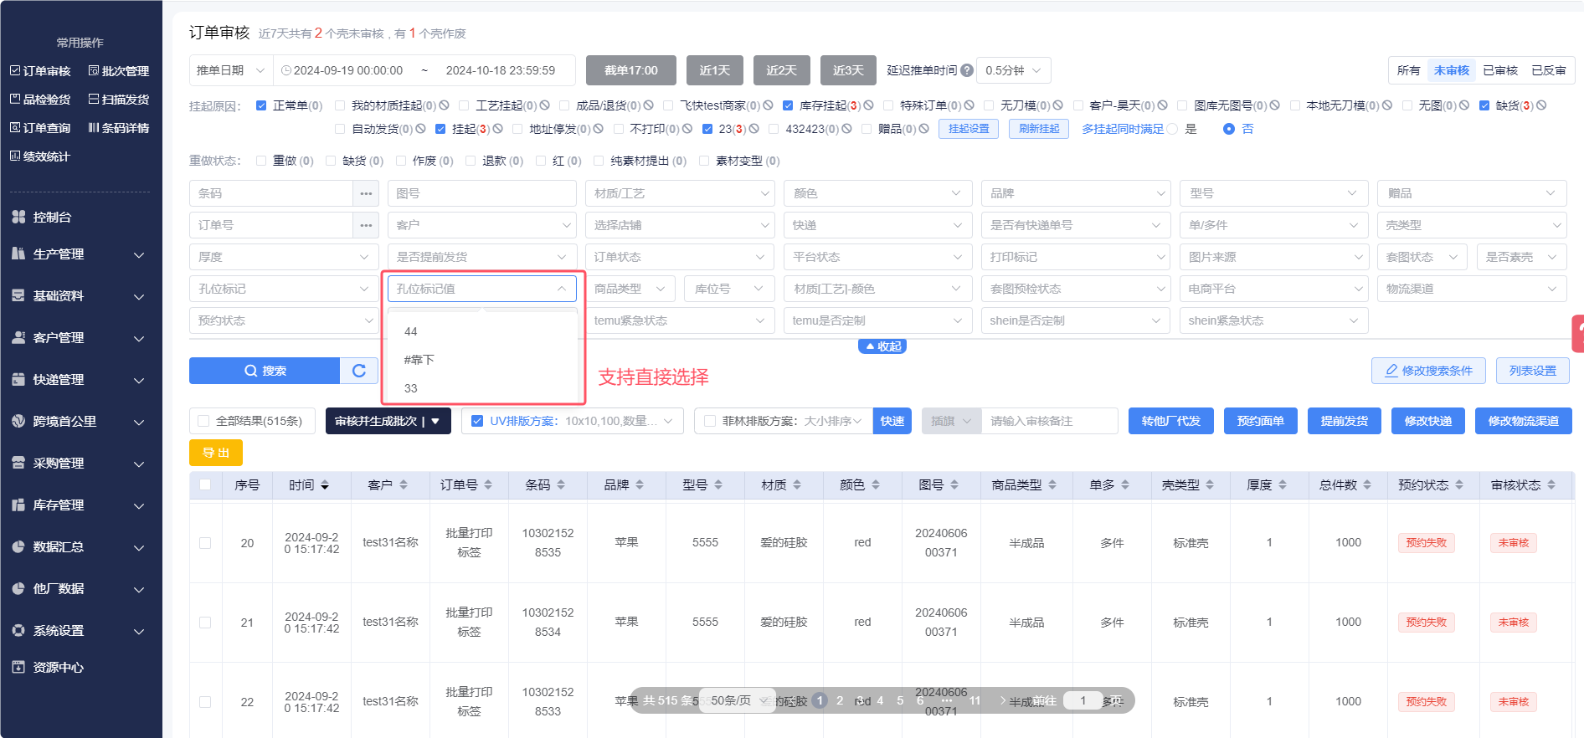Open the 订单状态 dropdown
The width and height of the screenshot is (1584, 738).
coord(681,257)
